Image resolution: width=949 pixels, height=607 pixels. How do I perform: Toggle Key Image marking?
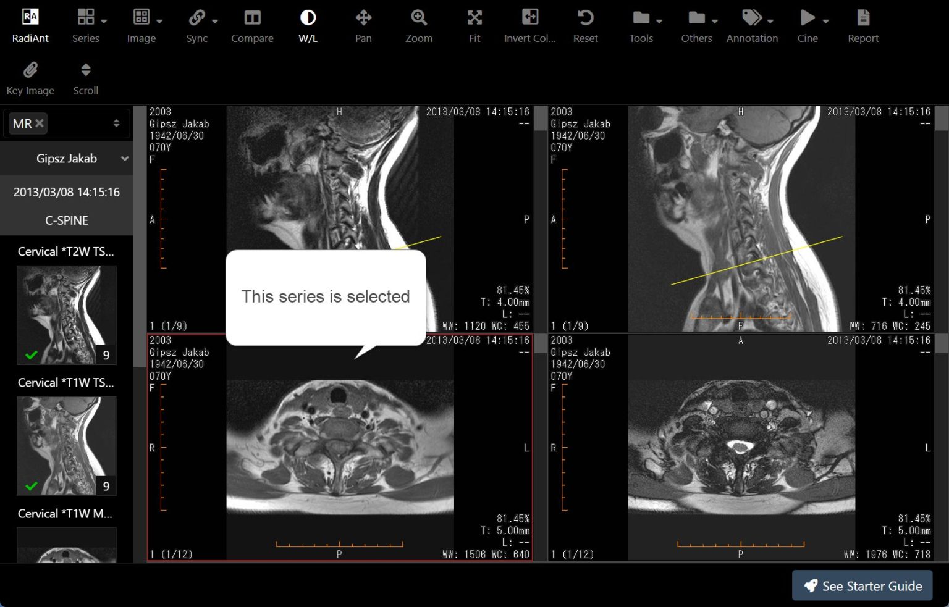tap(30, 77)
